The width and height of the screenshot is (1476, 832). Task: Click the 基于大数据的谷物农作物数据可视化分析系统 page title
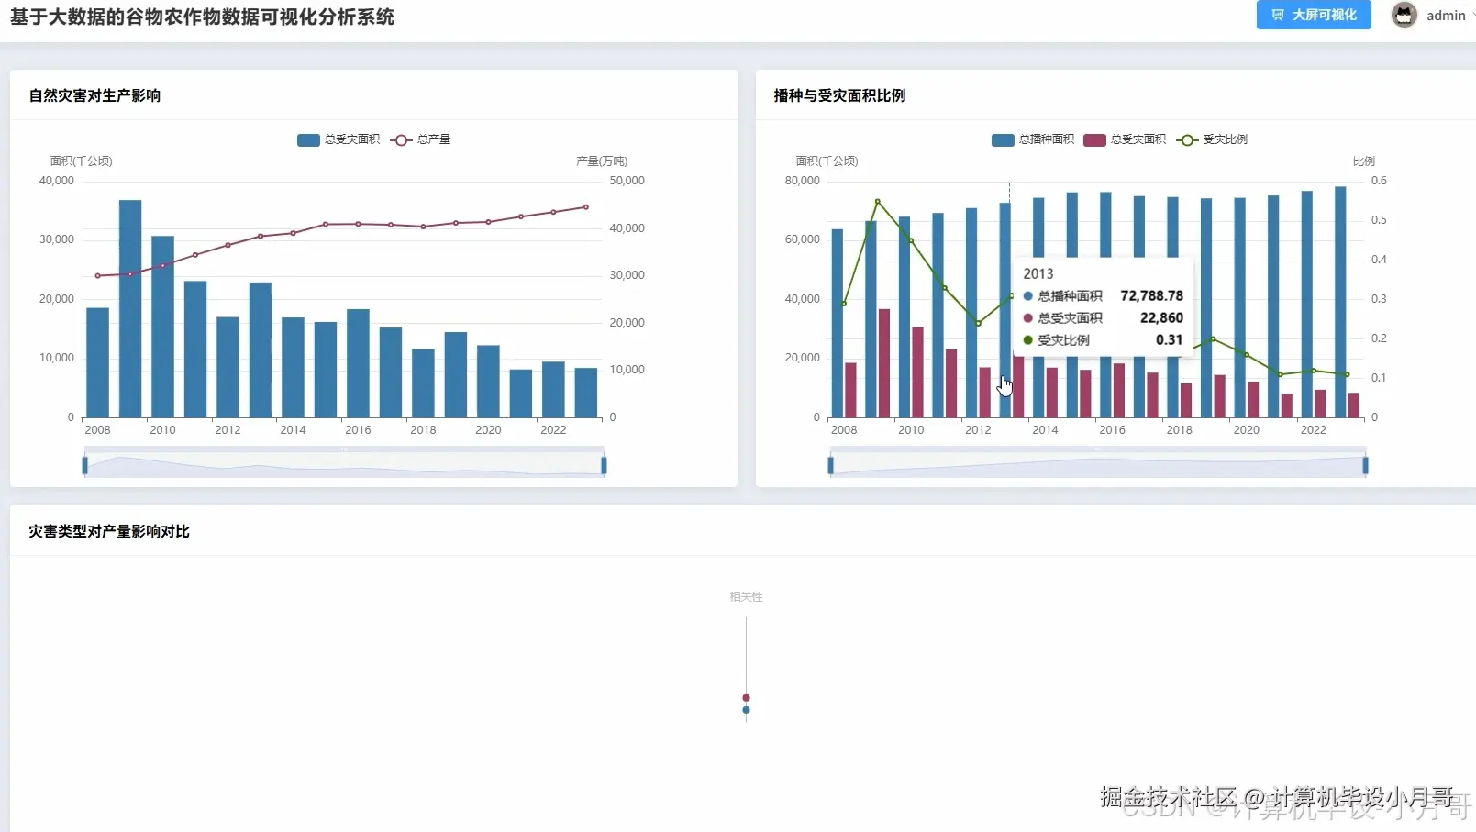pyautogui.click(x=202, y=17)
